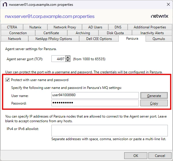Click the User name input field

(x=95, y=95)
